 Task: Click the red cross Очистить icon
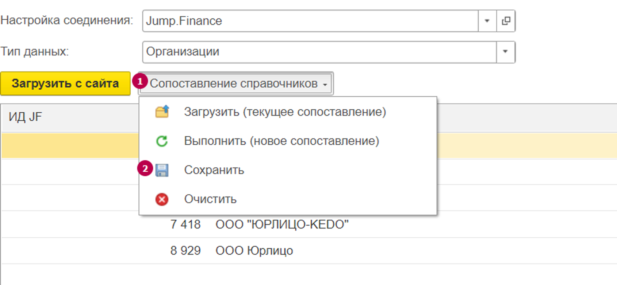[162, 199]
